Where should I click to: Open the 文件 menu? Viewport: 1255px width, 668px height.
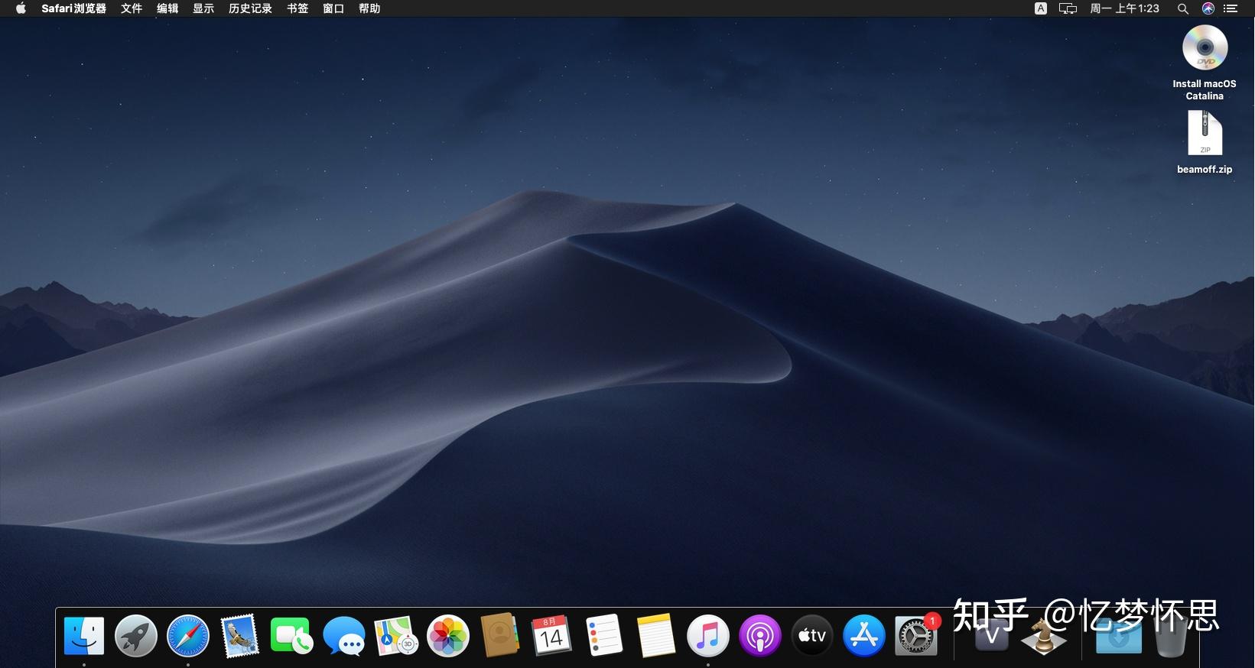click(x=132, y=8)
